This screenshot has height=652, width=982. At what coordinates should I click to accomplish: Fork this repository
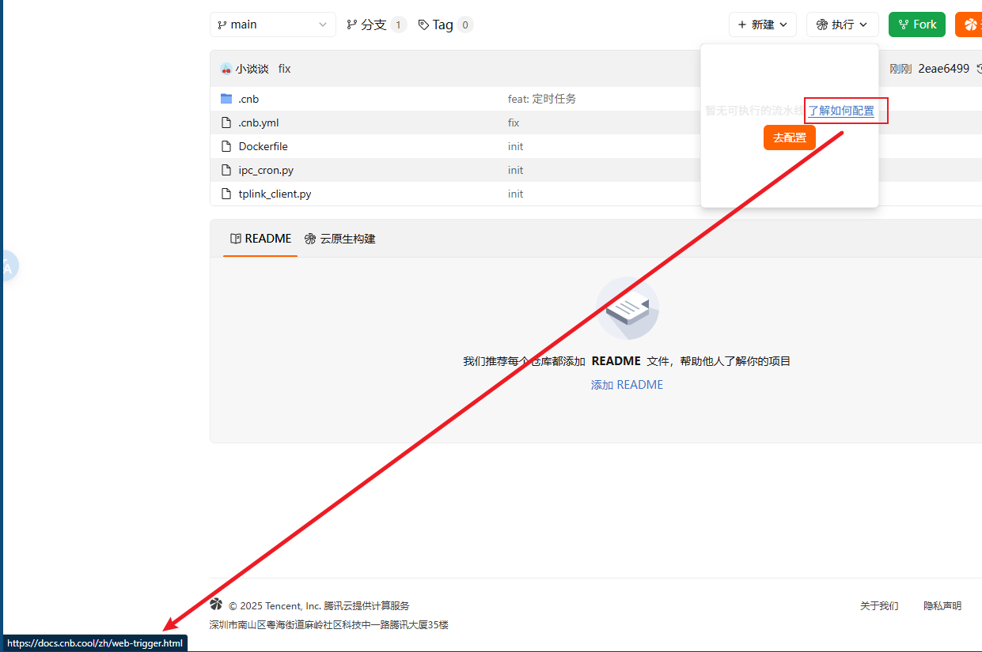point(916,24)
